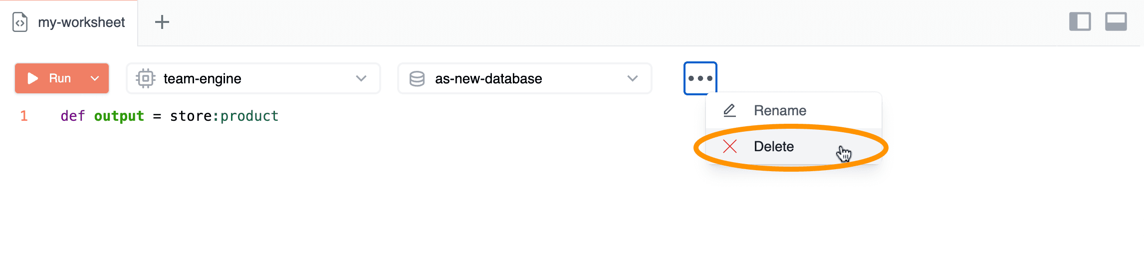The image size is (1144, 260).
Task: Click the pencil icon beside Rename
Action: click(729, 110)
